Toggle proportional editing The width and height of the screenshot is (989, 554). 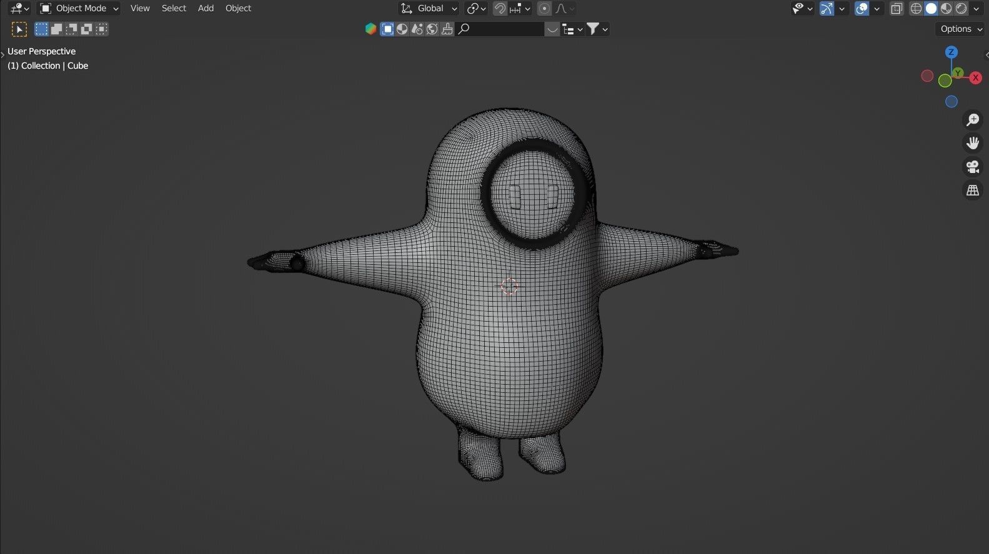(x=544, y=8)
